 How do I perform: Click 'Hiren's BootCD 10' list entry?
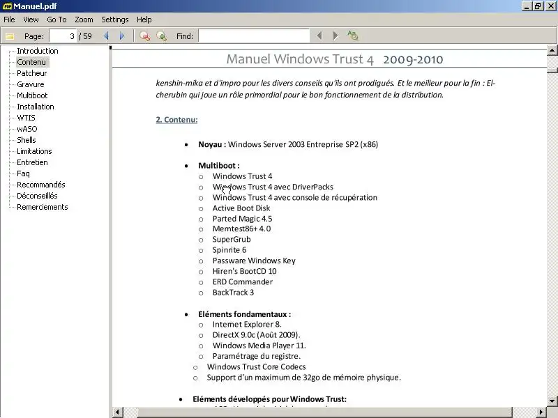point(245,271)
